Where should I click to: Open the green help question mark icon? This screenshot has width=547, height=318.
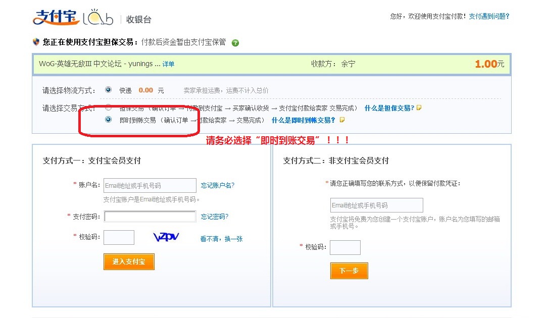(235, 43)
